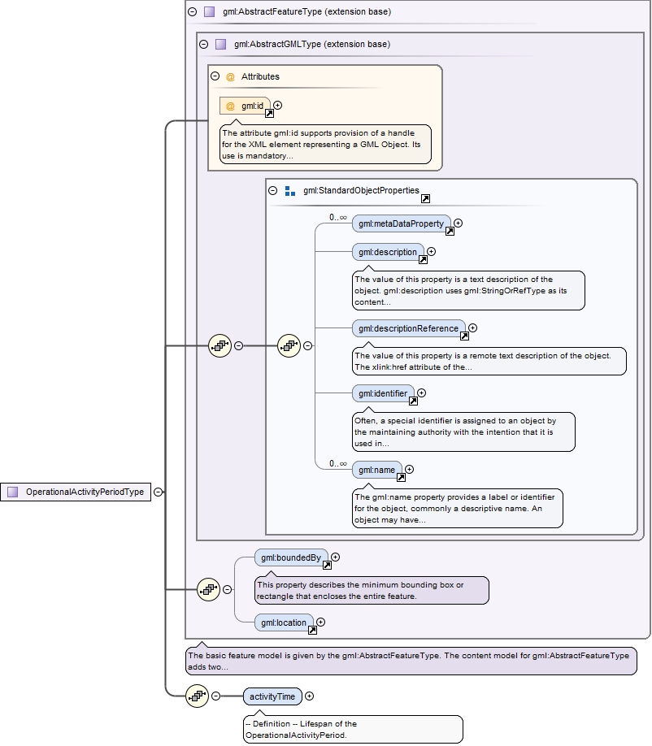Viewport: 652px width, 746px height.
Task: Click the 0..∞ cardinality above gml:metaDataProperty
Action: coord(338,218)
